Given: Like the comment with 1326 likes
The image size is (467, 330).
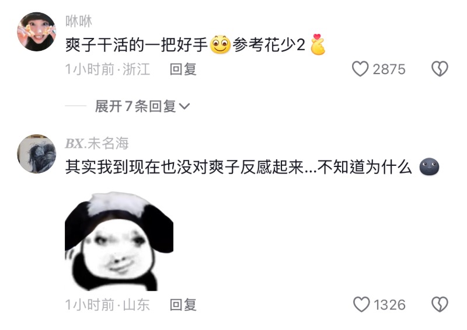Looking at the screenshot, I should tap(361, 304).
